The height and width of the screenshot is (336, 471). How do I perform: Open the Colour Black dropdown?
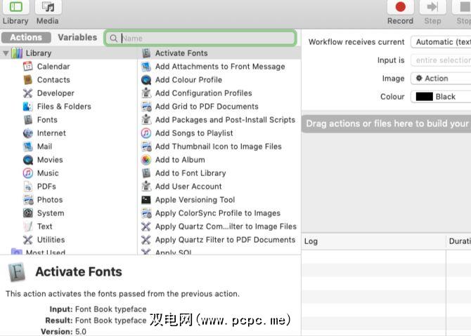(x=441, y=97)
